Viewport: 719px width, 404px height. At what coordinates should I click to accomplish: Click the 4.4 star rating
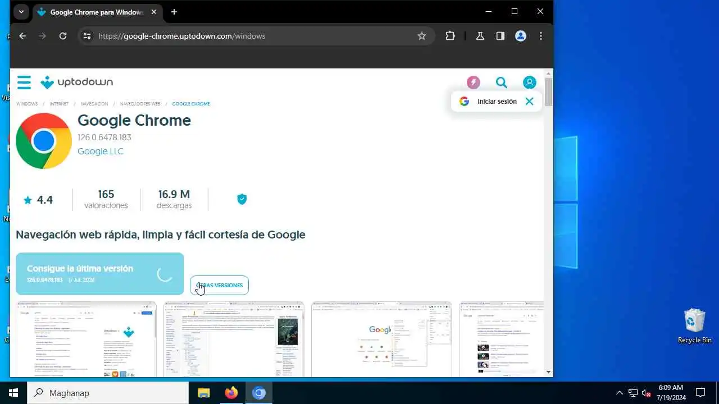[x=38, y=200]
